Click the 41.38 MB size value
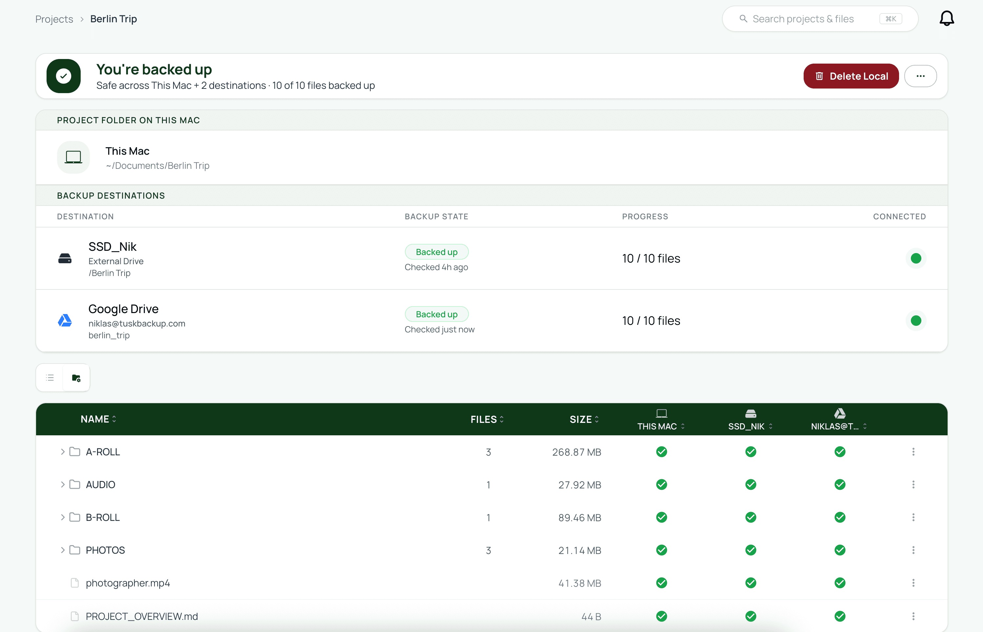Viewport: 983px width, 632px height. (580, 583)
